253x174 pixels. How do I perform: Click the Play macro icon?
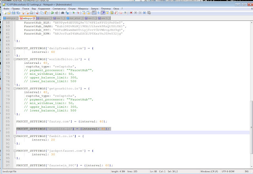(140, 13)
